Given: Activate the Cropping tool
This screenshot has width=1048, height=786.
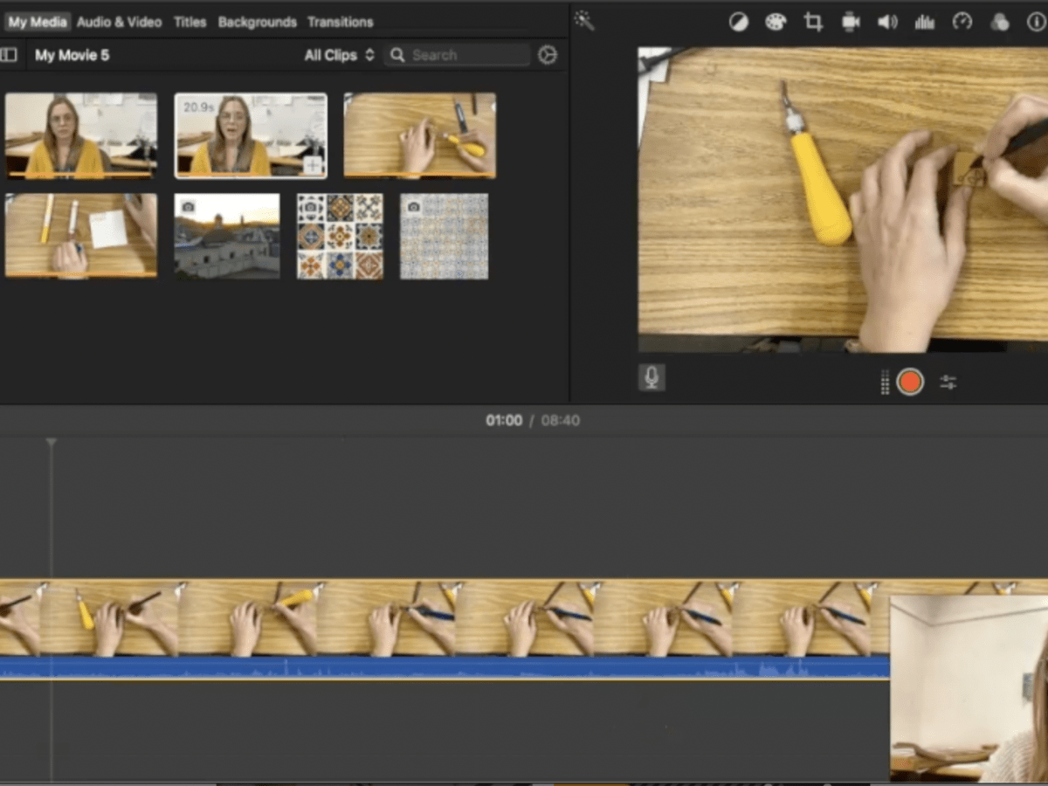Looking at the screenshot, I should [x=812, y=22].
